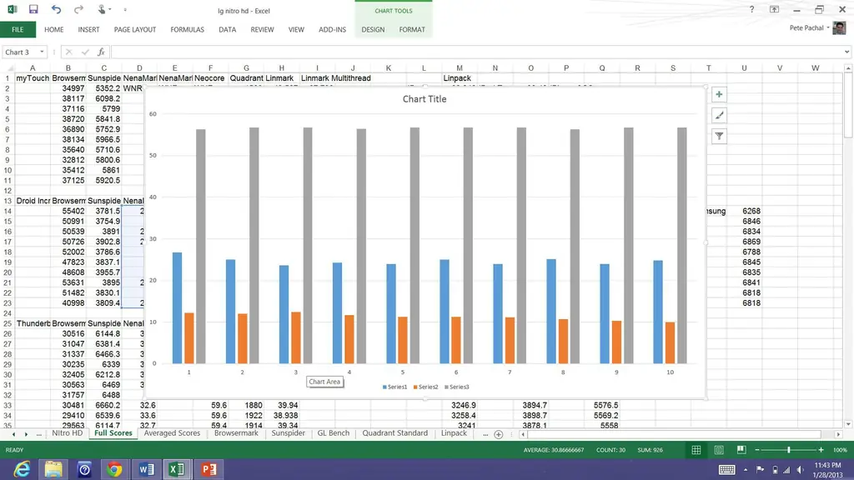Open File Explorer from taskbar
This screenshot has width=854, height=480.
53,469
